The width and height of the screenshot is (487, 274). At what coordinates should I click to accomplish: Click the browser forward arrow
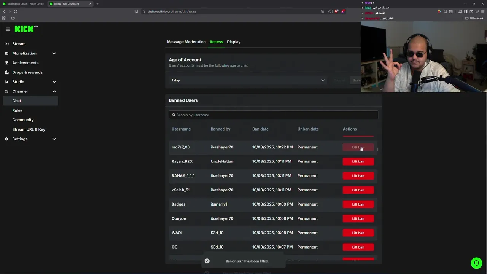coord(10,11)
